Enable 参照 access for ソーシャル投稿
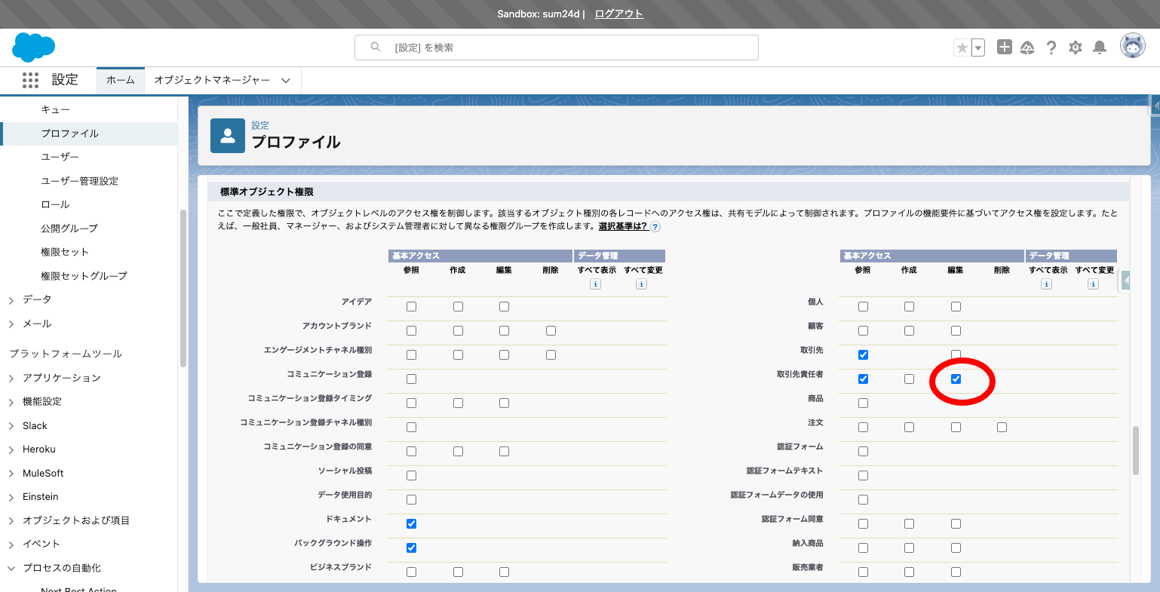The width and height of the screenshot is (1160, 592). [411, 476]
